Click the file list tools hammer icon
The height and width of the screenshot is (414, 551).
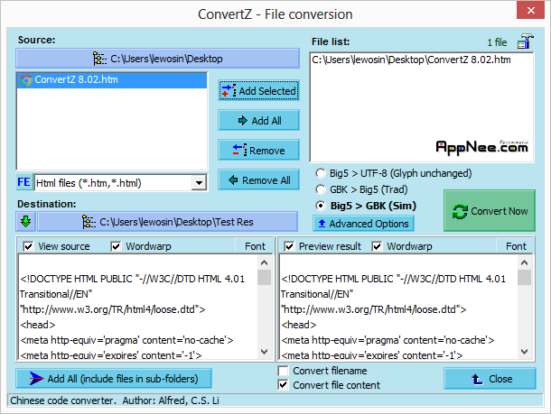(526, 41)
